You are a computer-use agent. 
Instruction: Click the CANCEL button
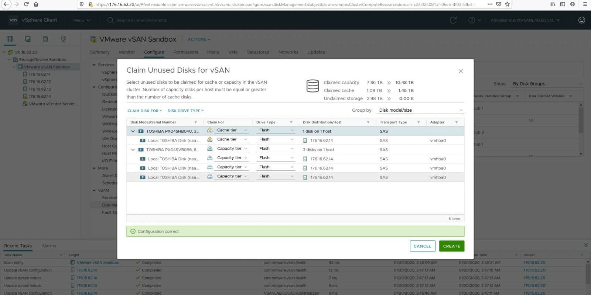423,246
